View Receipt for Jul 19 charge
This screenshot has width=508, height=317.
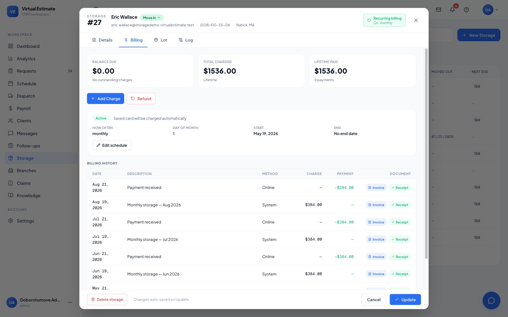point(400,239)
